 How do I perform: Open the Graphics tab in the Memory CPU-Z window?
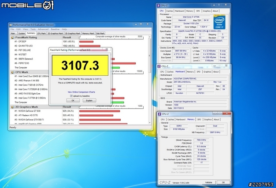(208, 120)
